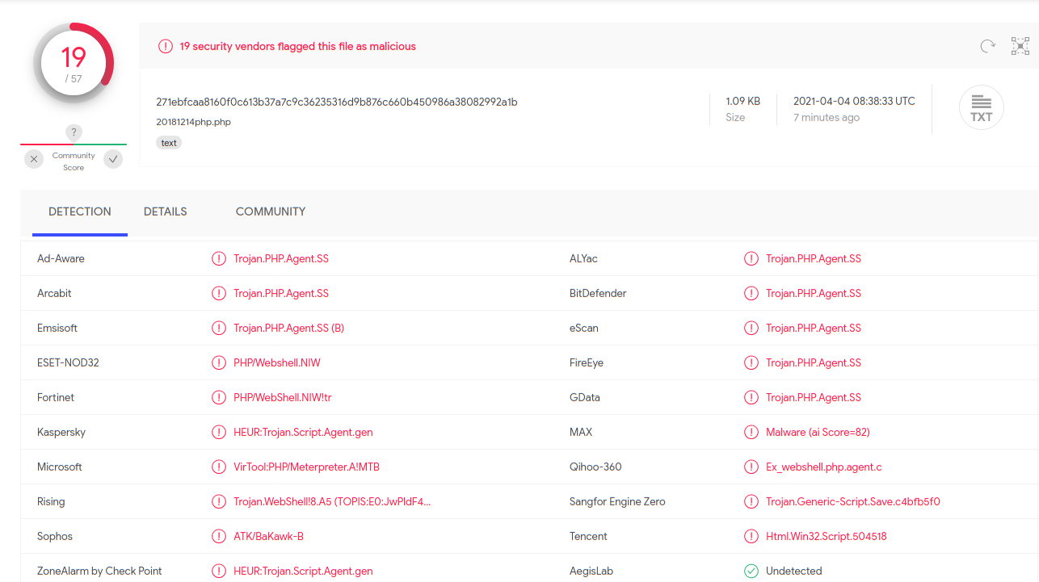Viewport: 1039px width, 582px height.
Task: Click the VirTool:PHP/Meterpreter.A!MTB detection name
Action: click(x=306, y=467)
